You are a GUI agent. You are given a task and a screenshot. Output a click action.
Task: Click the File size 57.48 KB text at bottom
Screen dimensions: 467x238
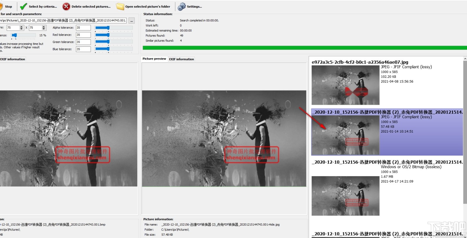click(167, 235)
